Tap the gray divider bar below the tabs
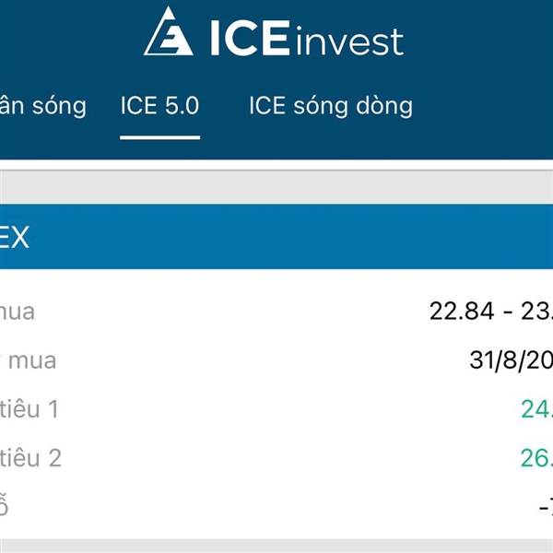553x553 pixels. 276,187
